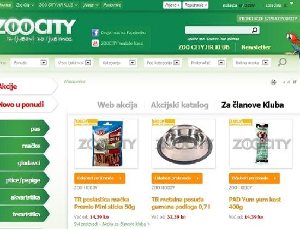Open the mačke category
The height and width of the screenshot is (229, 300).
24,146
